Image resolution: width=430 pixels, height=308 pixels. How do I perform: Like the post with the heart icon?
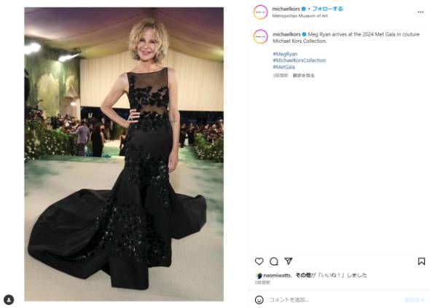click(x=259, y=261)
